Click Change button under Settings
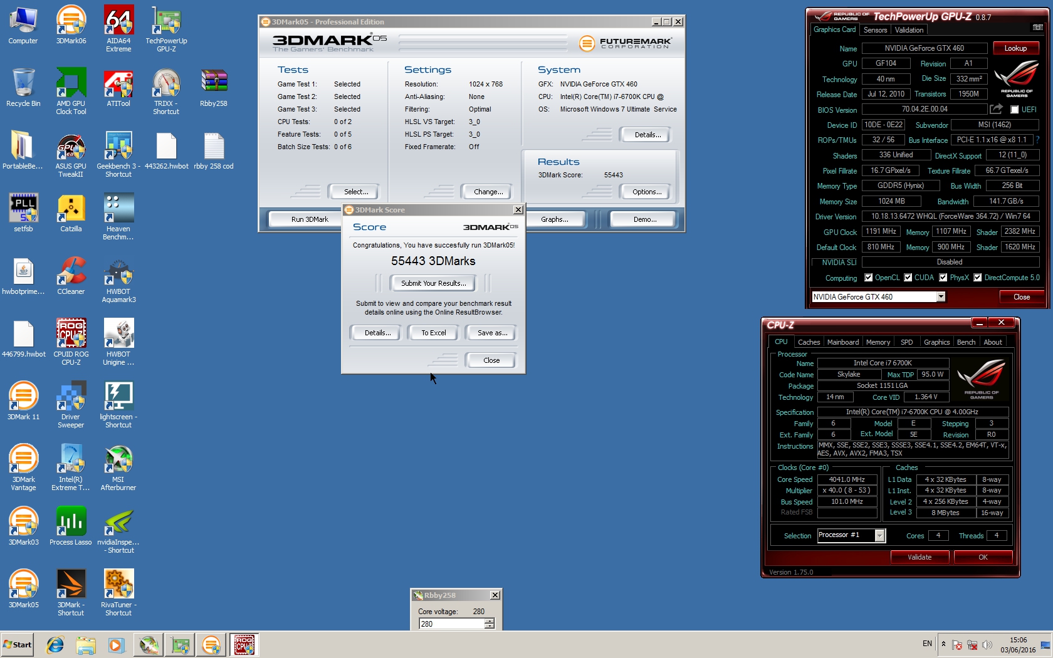 [488, 192]
